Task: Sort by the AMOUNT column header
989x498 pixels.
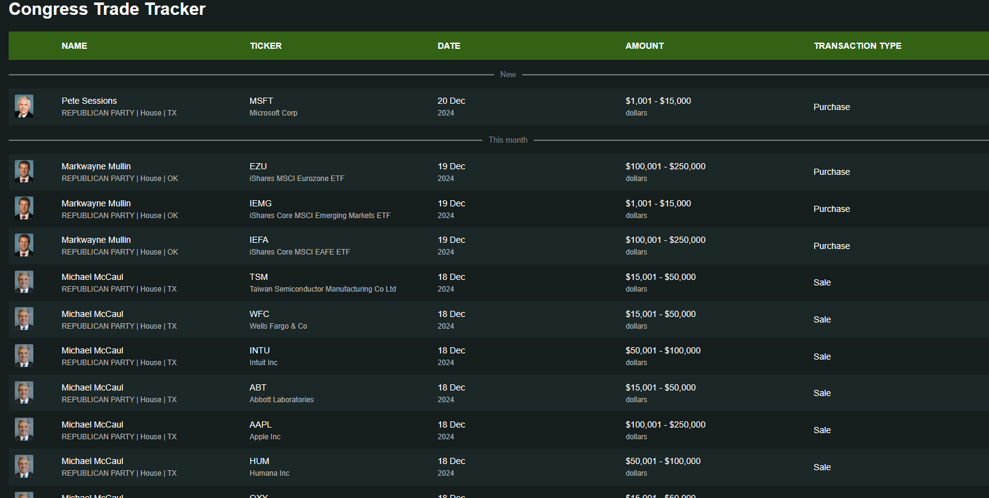Action: point(644,46)
